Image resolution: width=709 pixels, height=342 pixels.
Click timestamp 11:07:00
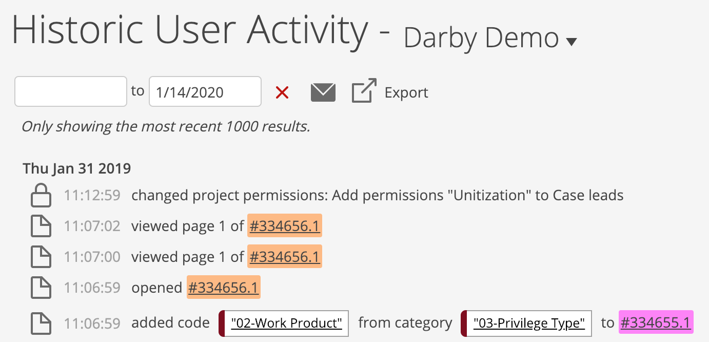(92, 257)
